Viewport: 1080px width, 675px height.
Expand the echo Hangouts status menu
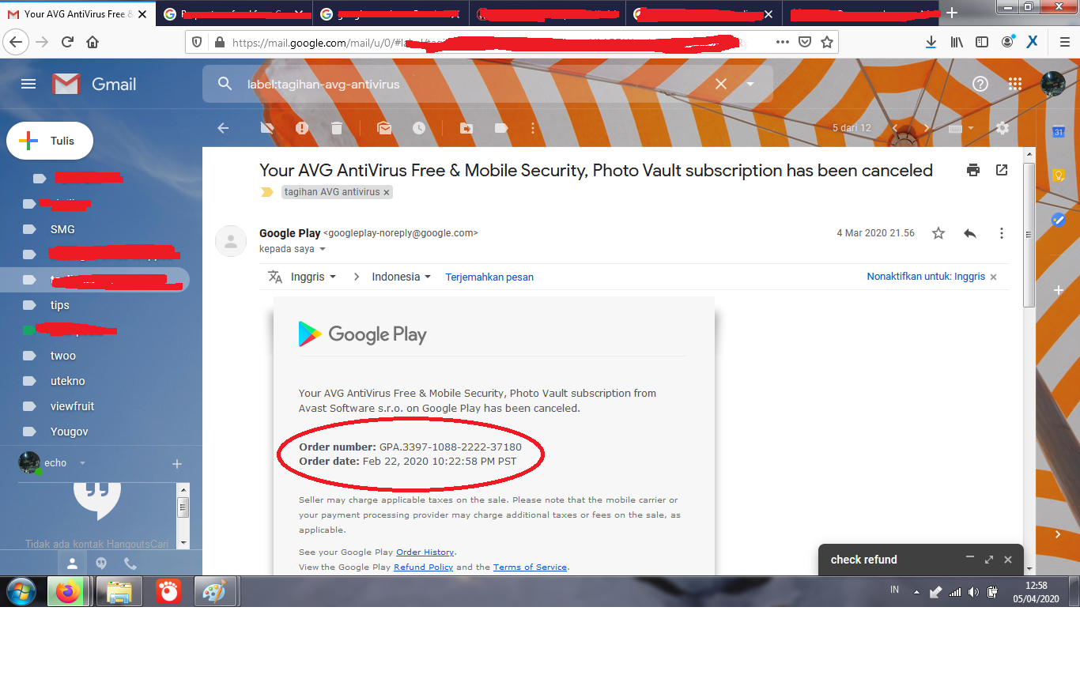82,463
